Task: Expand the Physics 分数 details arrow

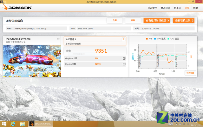Action: (124, 64)
